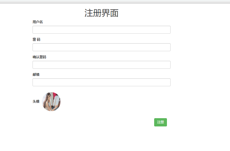Choose a new avatar via the round photo
This screenshot has height=151, width=230.
pyautogui.click(x=51, y=102)
